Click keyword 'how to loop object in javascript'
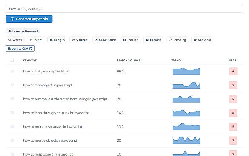249x156 pixels. [48, 85]
